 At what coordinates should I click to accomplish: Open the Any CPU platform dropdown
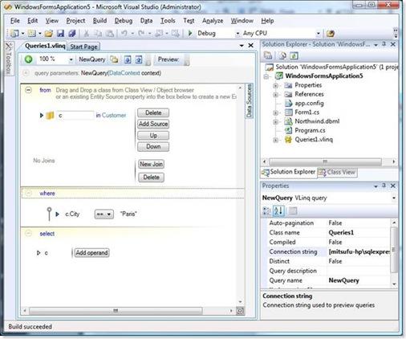[318, 34]
